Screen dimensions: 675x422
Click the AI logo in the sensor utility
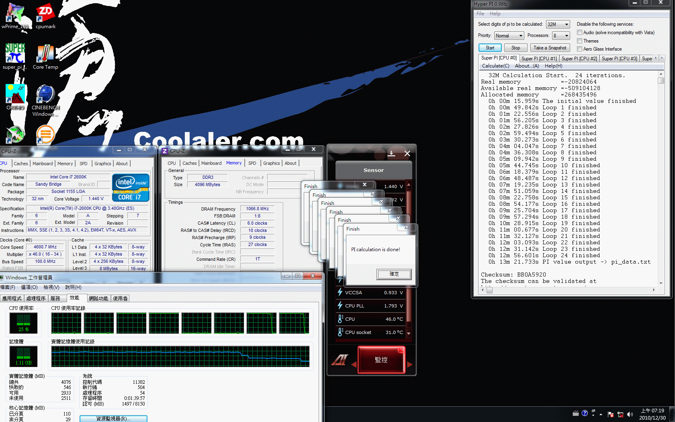(340, 359)
